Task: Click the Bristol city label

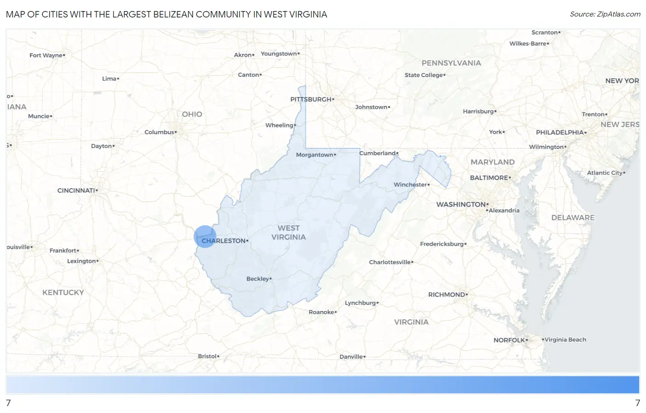Action: pos(207,356)
